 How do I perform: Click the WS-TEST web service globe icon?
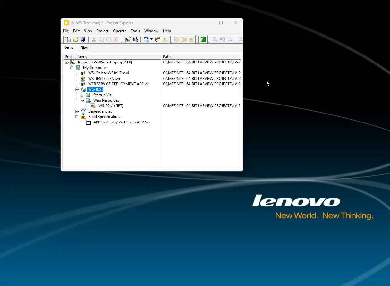pyautogui.click(x=83, y=89)
